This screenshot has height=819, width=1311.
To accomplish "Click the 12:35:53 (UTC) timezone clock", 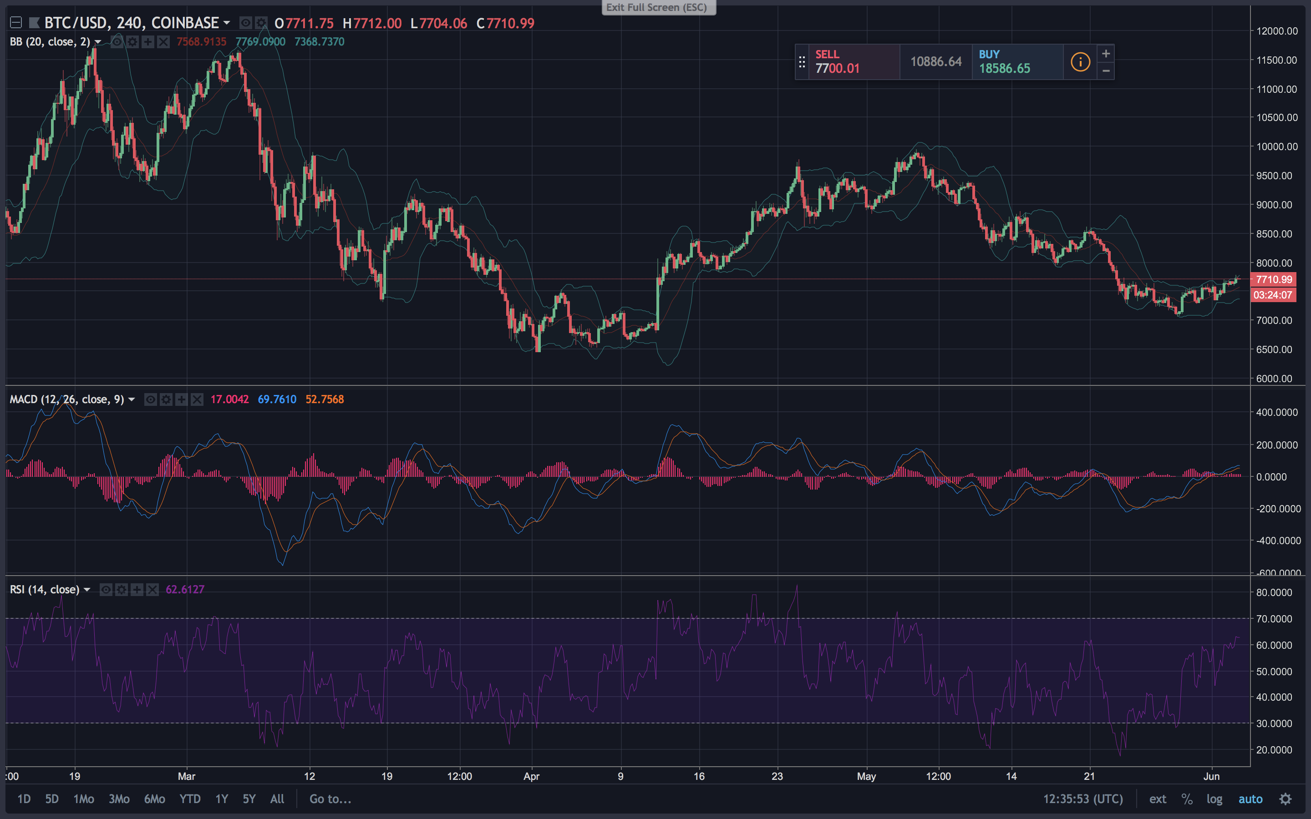I will (1083, 799).
